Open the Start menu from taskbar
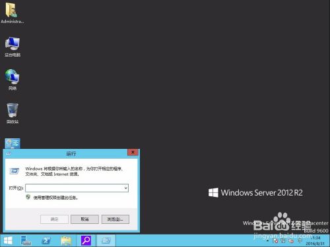Image resolution: width=330 pixels, height=247 pixels. point(8,240)
